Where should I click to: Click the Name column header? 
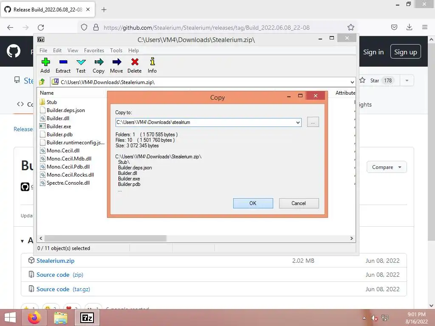click(x=47, y=93)
